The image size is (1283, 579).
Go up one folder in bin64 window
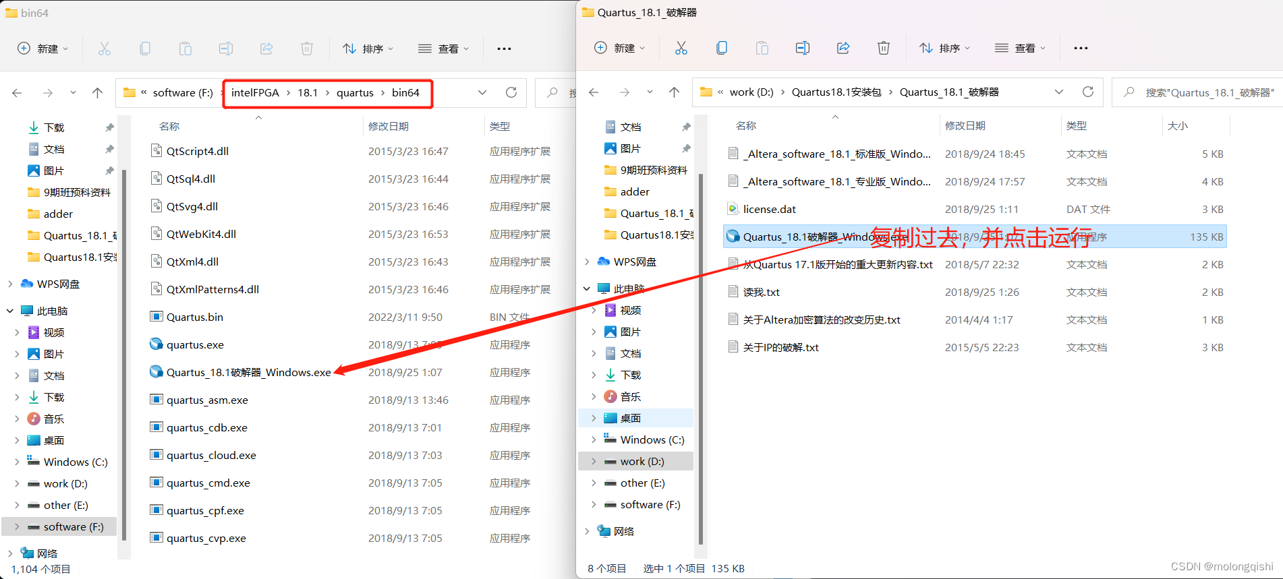98,92
